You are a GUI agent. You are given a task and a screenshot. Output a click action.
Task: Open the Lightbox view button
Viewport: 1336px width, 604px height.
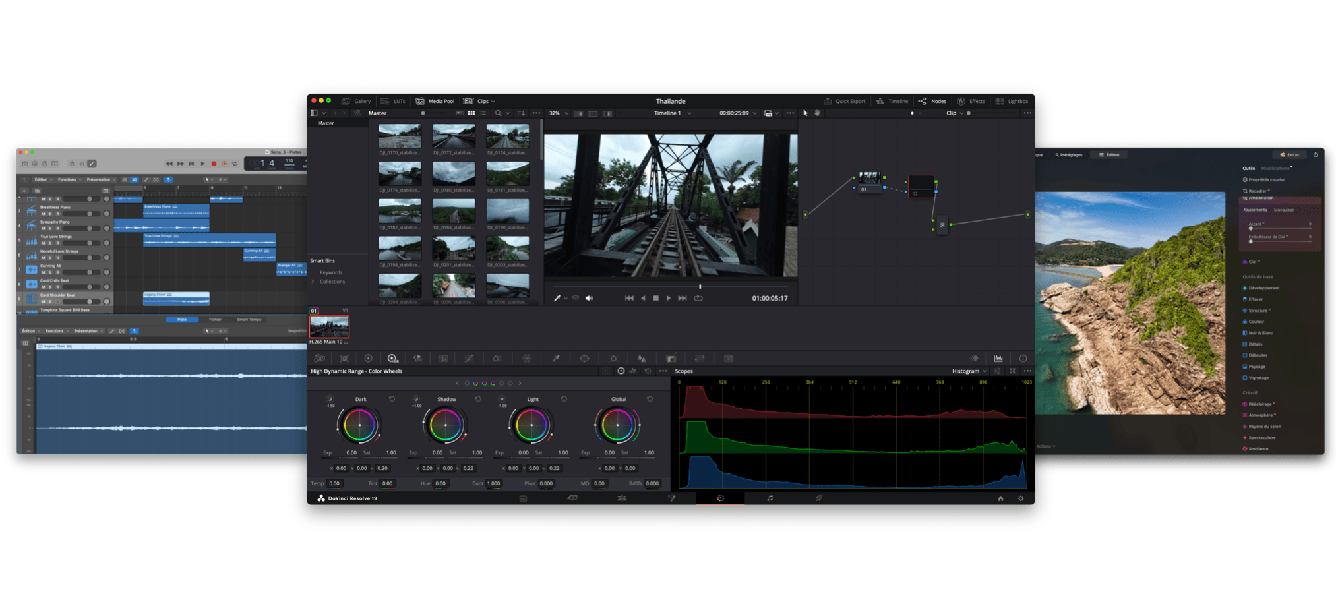pyautogui.click(x=1012, y=102)
